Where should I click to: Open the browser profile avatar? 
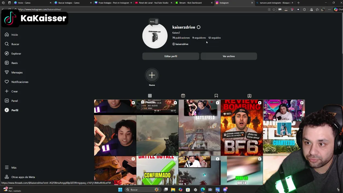tap(323, 10)
